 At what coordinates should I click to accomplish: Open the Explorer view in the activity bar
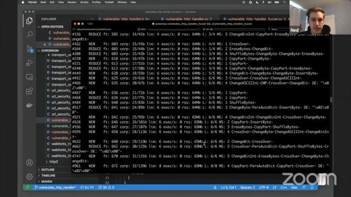(x=29, y=21)
